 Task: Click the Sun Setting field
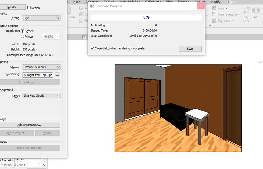[x=38, y=75]
